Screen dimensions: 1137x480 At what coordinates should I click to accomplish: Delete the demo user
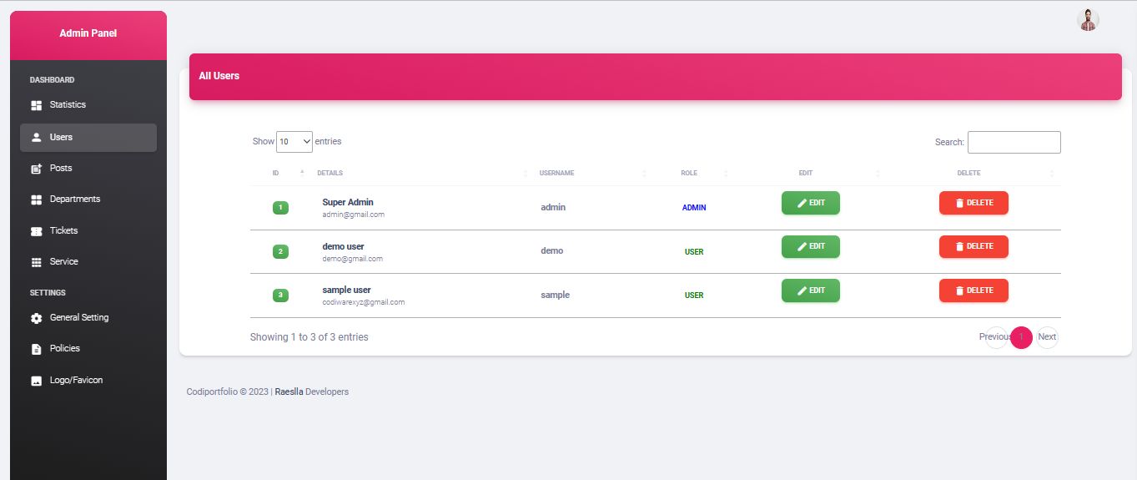[x=973, y=246]
